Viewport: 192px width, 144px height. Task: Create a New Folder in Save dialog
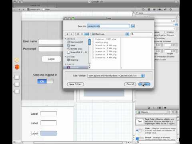tap(75, 84)
